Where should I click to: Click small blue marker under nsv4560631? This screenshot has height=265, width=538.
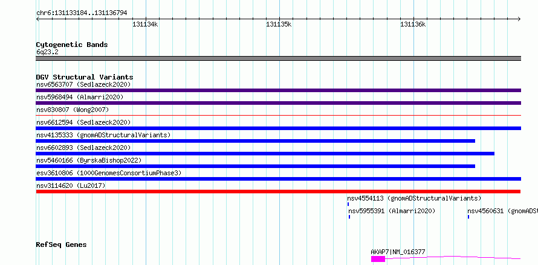(x=468, y=217)
